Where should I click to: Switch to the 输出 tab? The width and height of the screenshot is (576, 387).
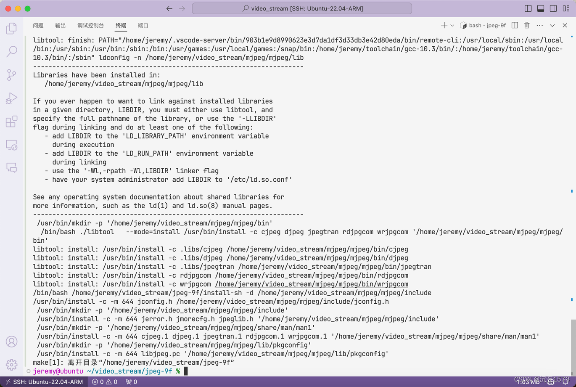[x=61, y=25]
